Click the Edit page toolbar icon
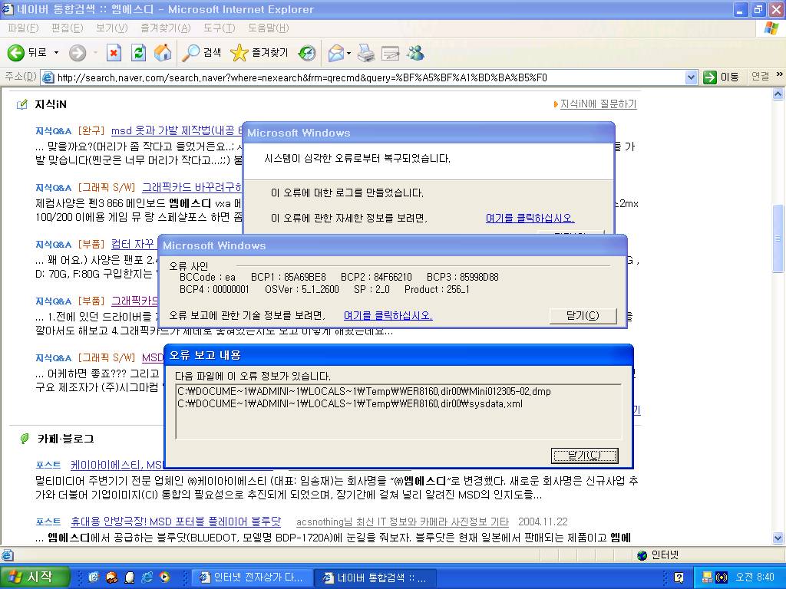Screen dimensions: 786x589 coord(390,53)
